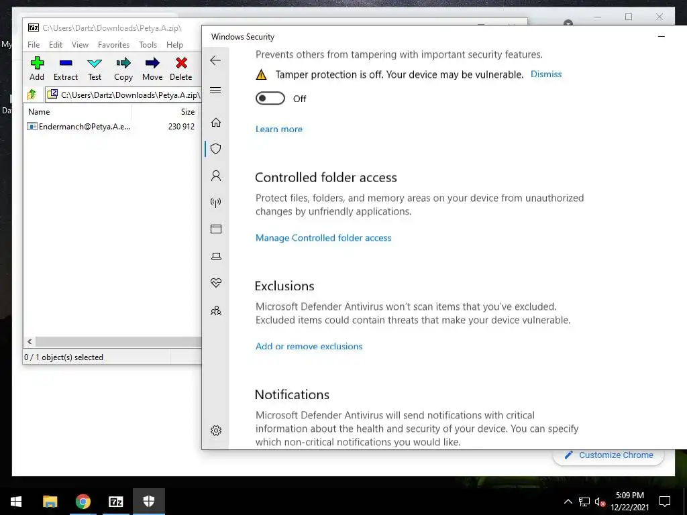Show hidden system tray icons
This screenshot has height=515, width=687.
pyautogui.click(x=568, y=502)
